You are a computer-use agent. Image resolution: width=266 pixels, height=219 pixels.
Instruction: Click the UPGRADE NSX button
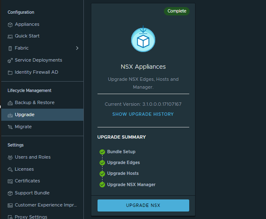click(x=143, y=205)
